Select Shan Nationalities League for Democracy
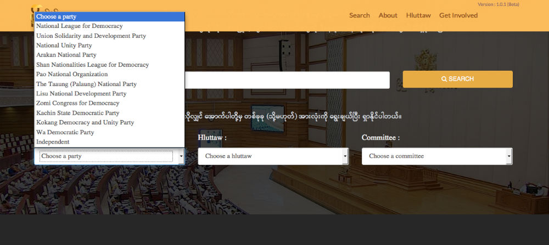This screenshot has height=245, width=549. pos(92,65)
